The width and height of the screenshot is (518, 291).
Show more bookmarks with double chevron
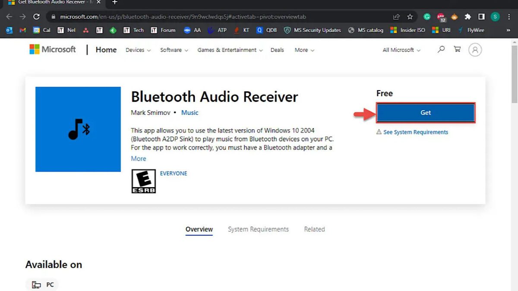tap(508, 30)
